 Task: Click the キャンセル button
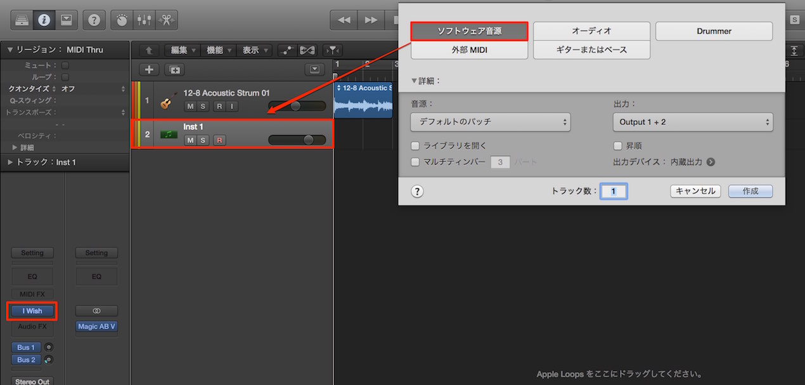(x=695, y=191)
